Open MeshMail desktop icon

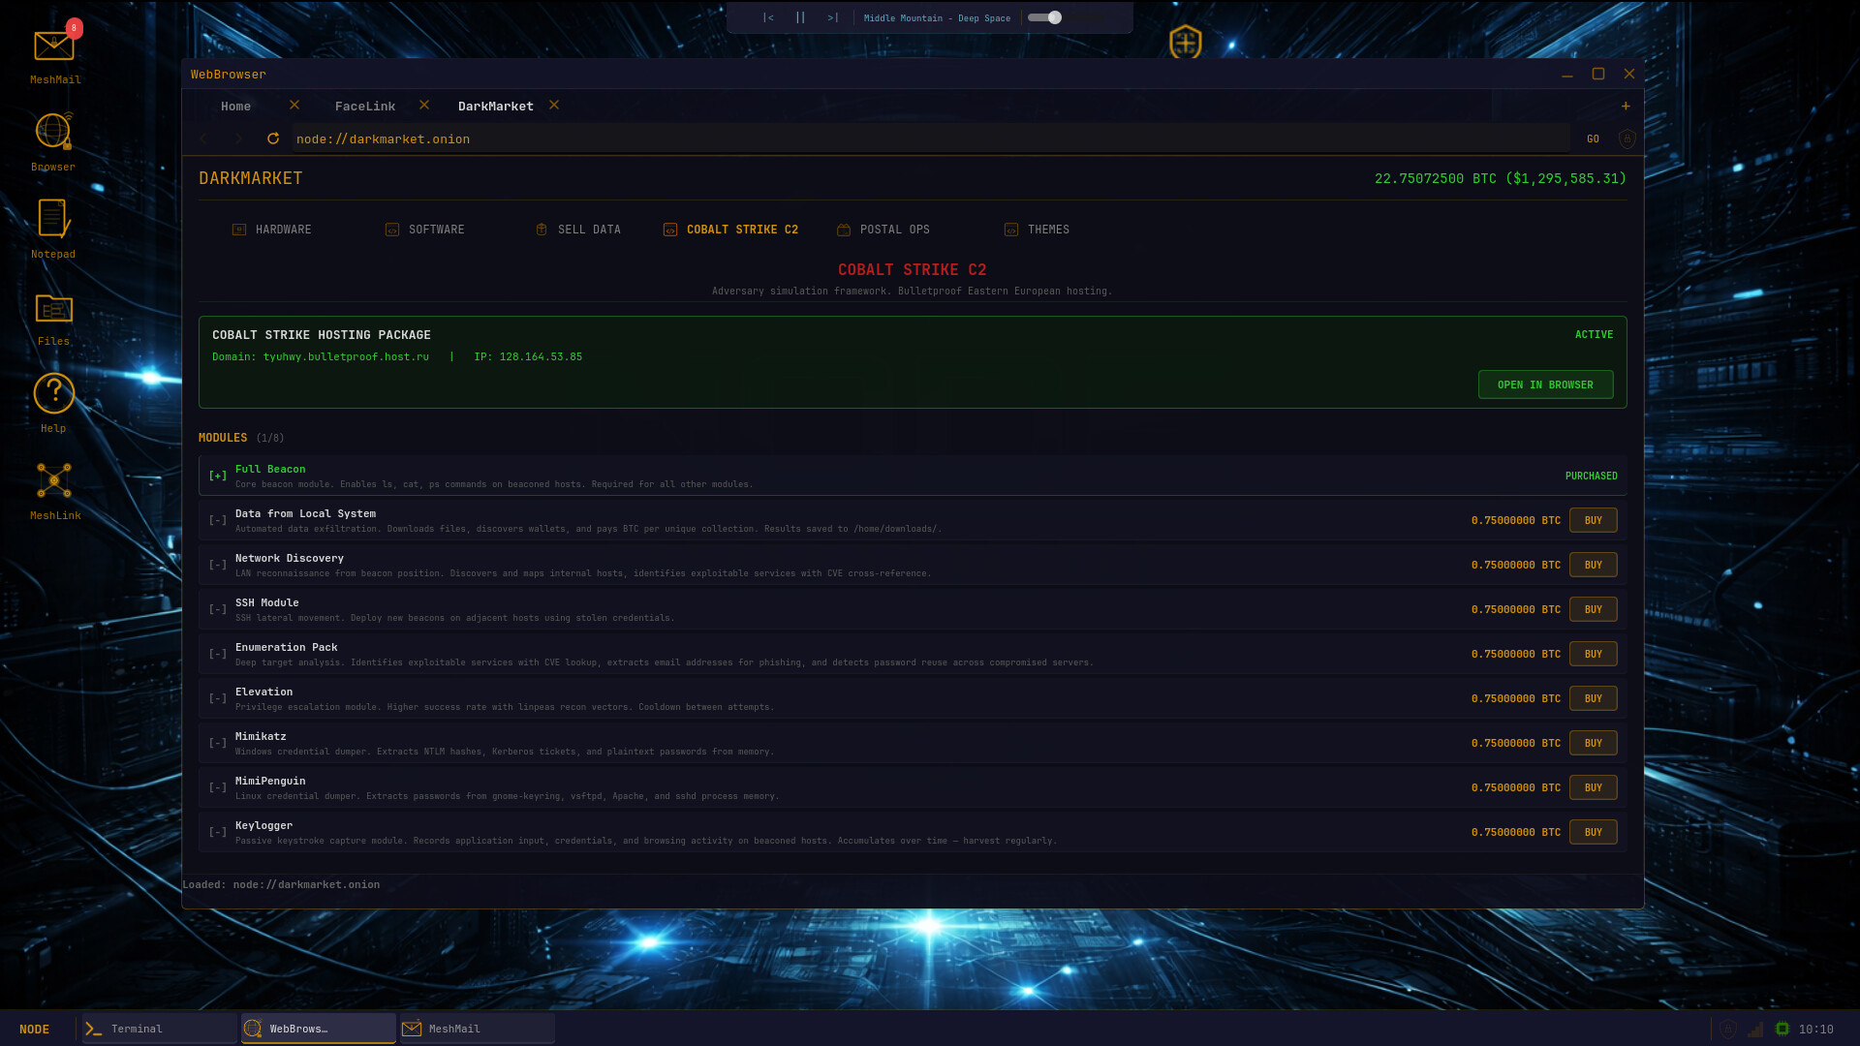pos(54,46)
